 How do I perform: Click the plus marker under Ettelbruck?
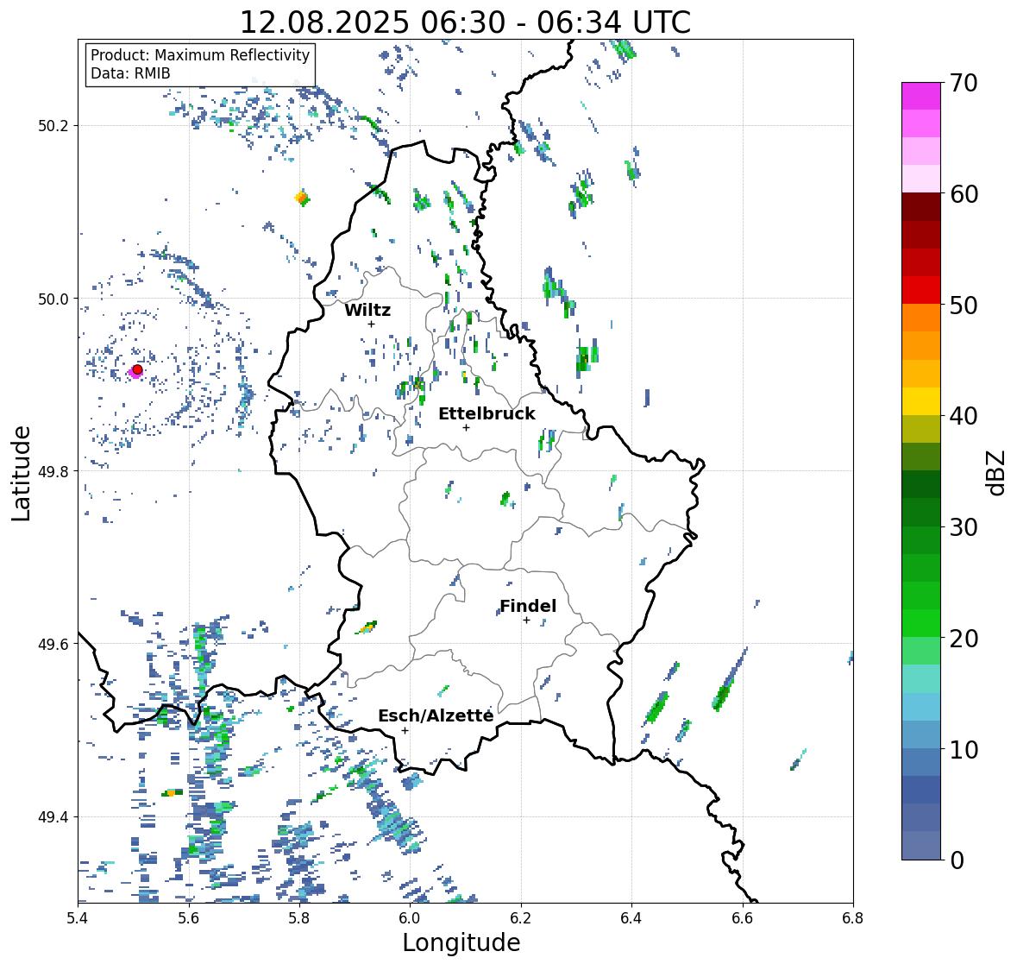466,427
